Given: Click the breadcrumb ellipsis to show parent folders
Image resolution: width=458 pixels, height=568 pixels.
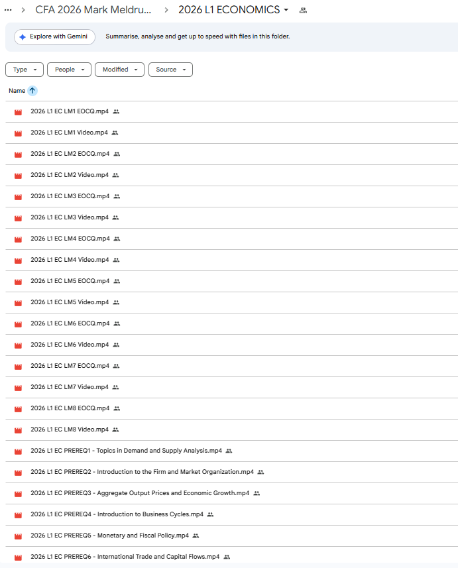Looking at the screenshot, I should 8,10.
